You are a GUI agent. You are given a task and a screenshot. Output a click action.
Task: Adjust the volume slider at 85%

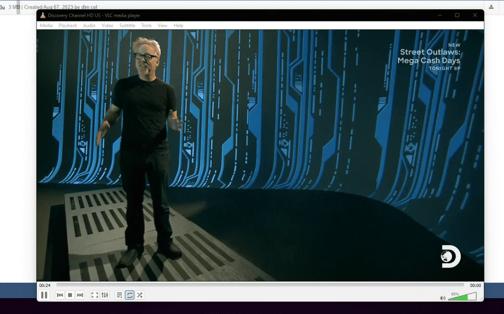[462, 296]
